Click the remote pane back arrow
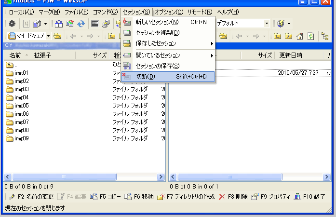The width and height of the screenshot is (336, 217). [x=239, y=36]
